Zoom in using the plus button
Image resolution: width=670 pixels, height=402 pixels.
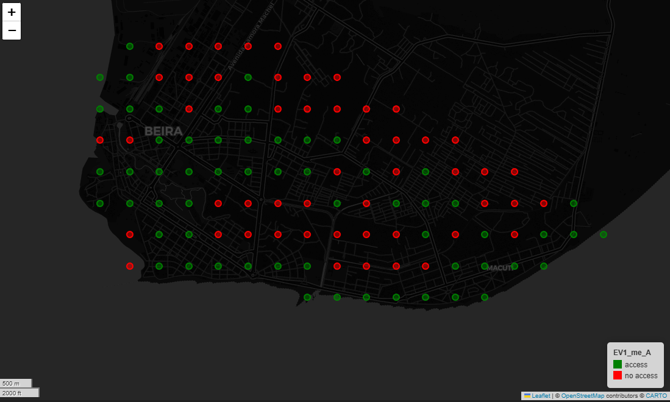(12, 12)
